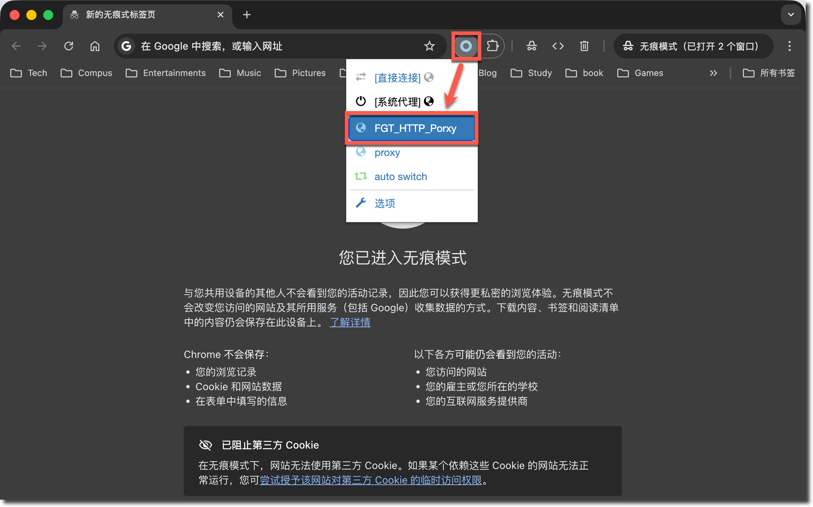
Task: Click the SwitchyOmega proxy extension icon
Action: pos(466,46)
